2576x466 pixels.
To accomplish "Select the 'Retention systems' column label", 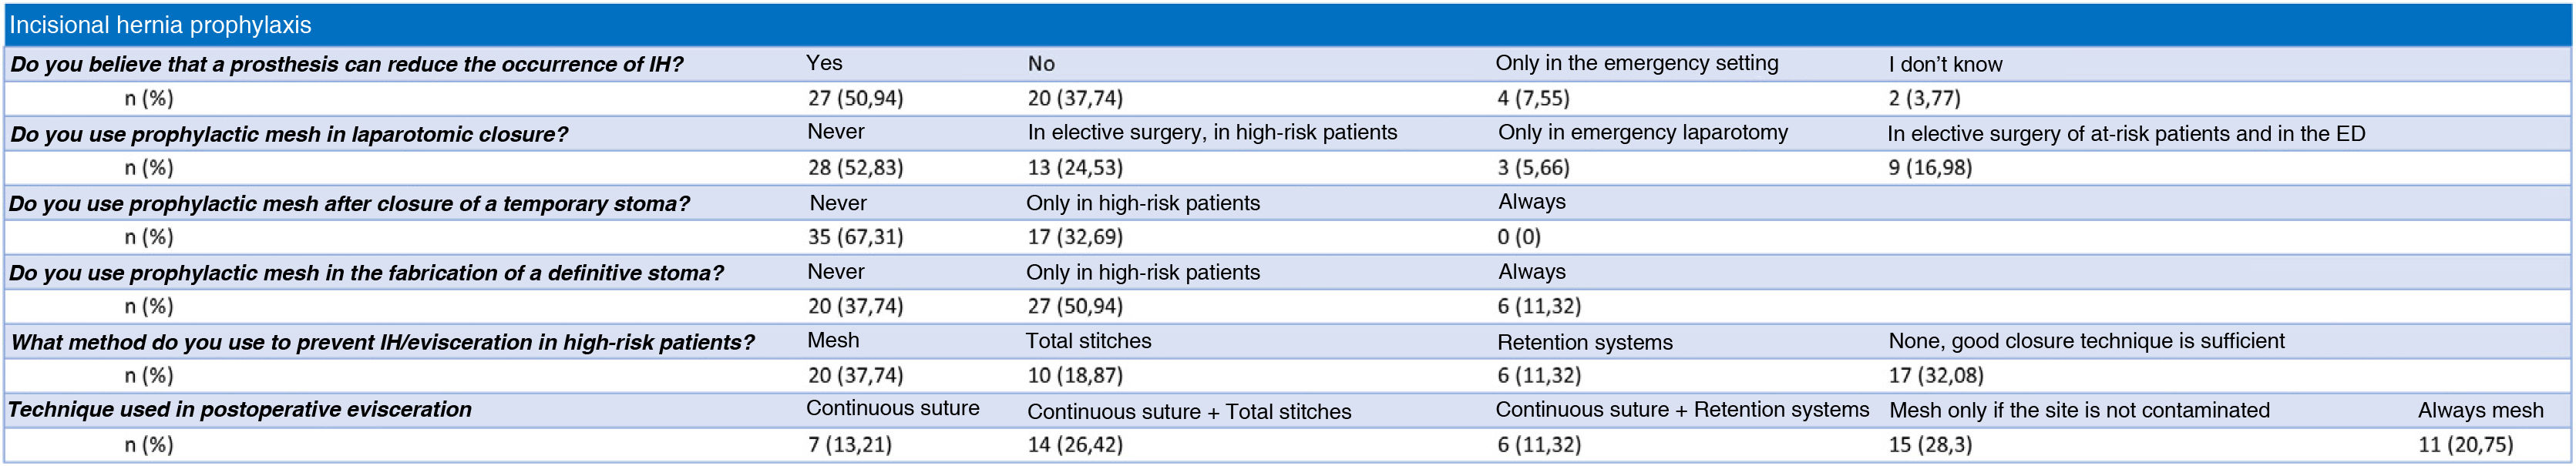I will 1584,342.
